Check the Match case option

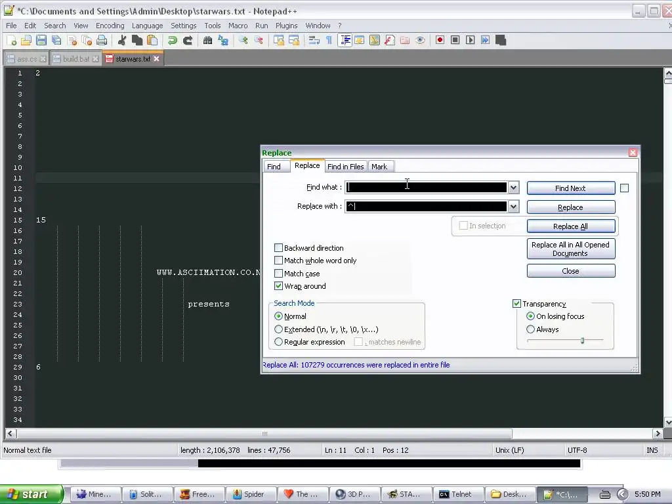[278, 273]
